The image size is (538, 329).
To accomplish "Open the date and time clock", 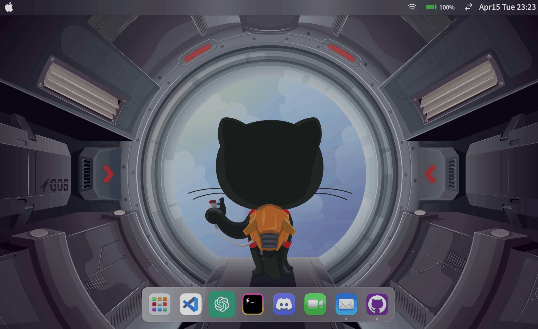I will [x=507, y=7].
